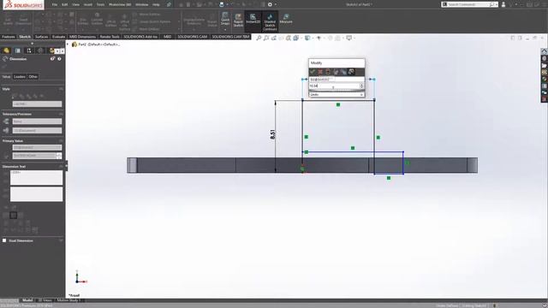
Task: Open the Unit Precision dropdown
Action: point(37,131)
